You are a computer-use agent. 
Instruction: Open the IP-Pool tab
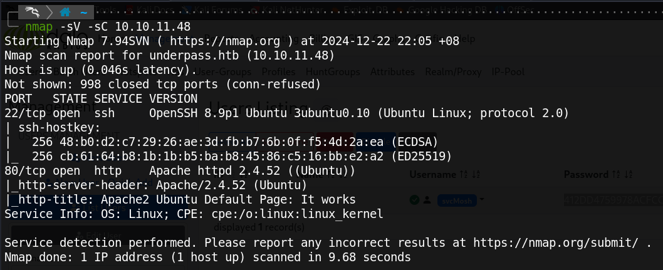508,72
